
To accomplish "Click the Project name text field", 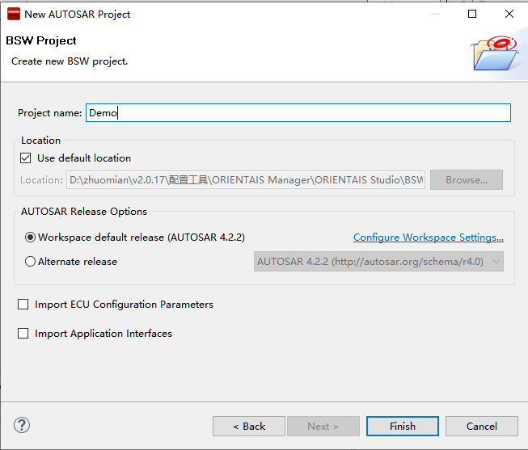I will [x=298, y=113].
